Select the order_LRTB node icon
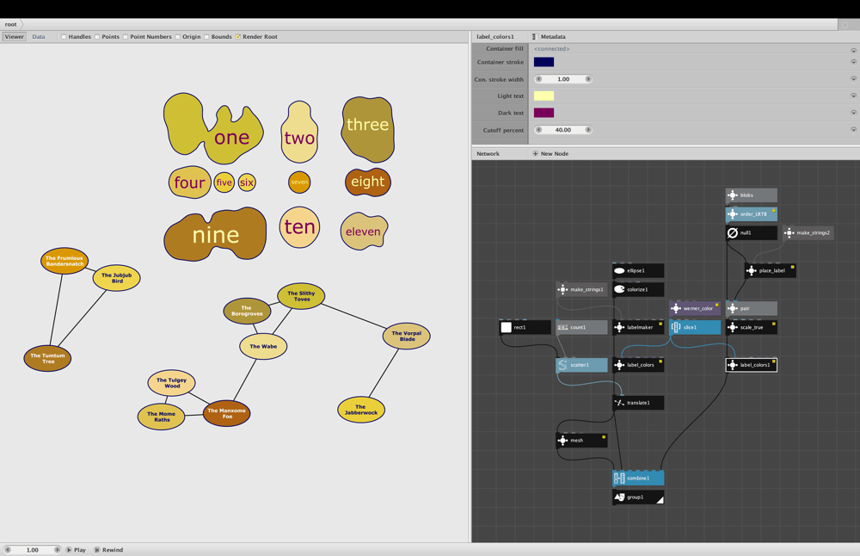This screenshot has height=556, width=860. click(x=732, y=214)
